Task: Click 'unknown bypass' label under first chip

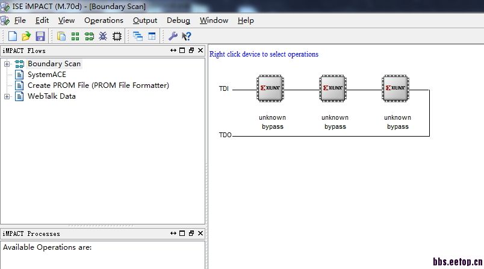Action: (272, 122)
